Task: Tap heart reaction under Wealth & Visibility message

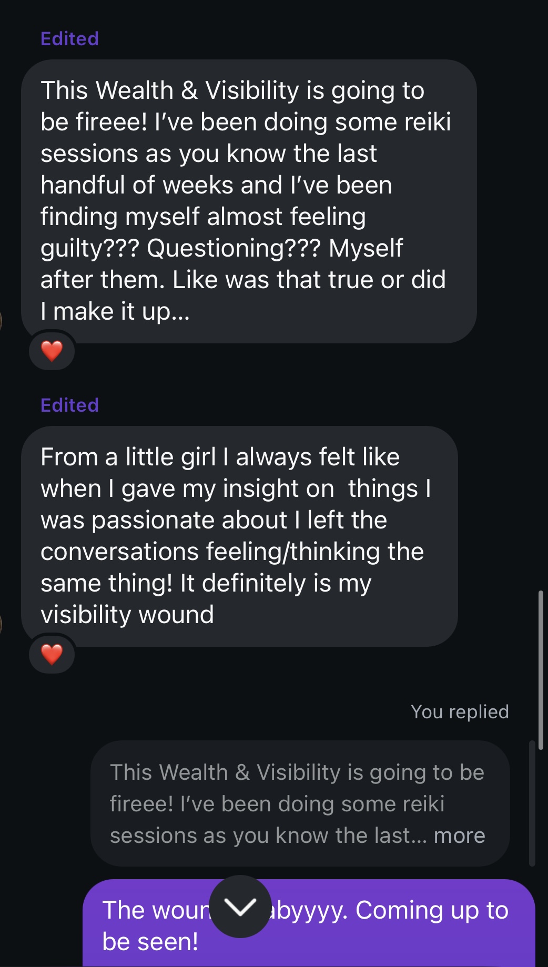Action: (52, 351)
